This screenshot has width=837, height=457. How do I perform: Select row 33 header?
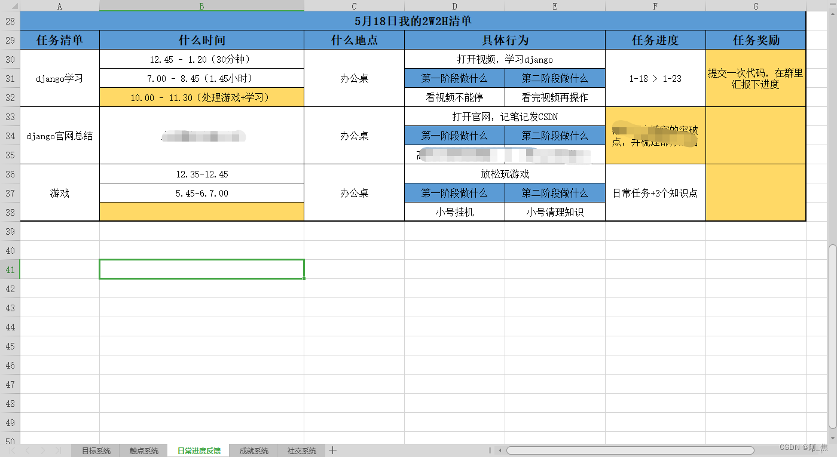pyautogui.click(x=10, y=116)
